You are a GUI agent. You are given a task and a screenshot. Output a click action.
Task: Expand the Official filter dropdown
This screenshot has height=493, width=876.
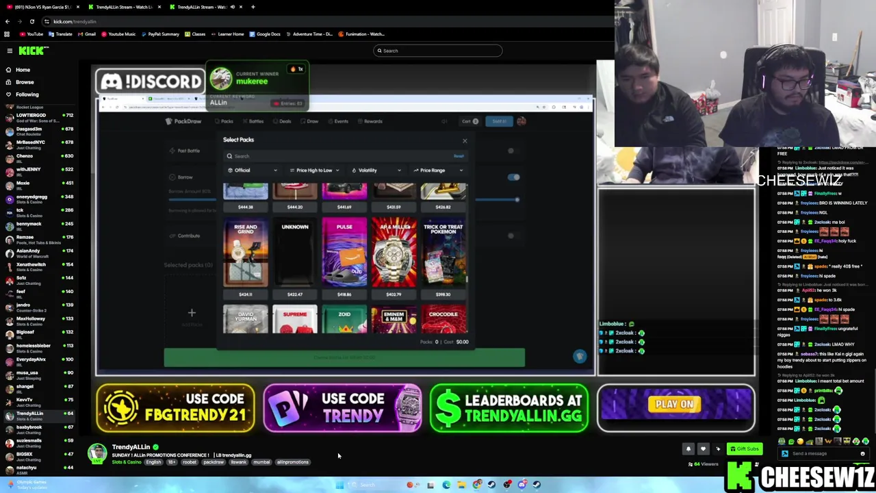click(x=253, y=170)
